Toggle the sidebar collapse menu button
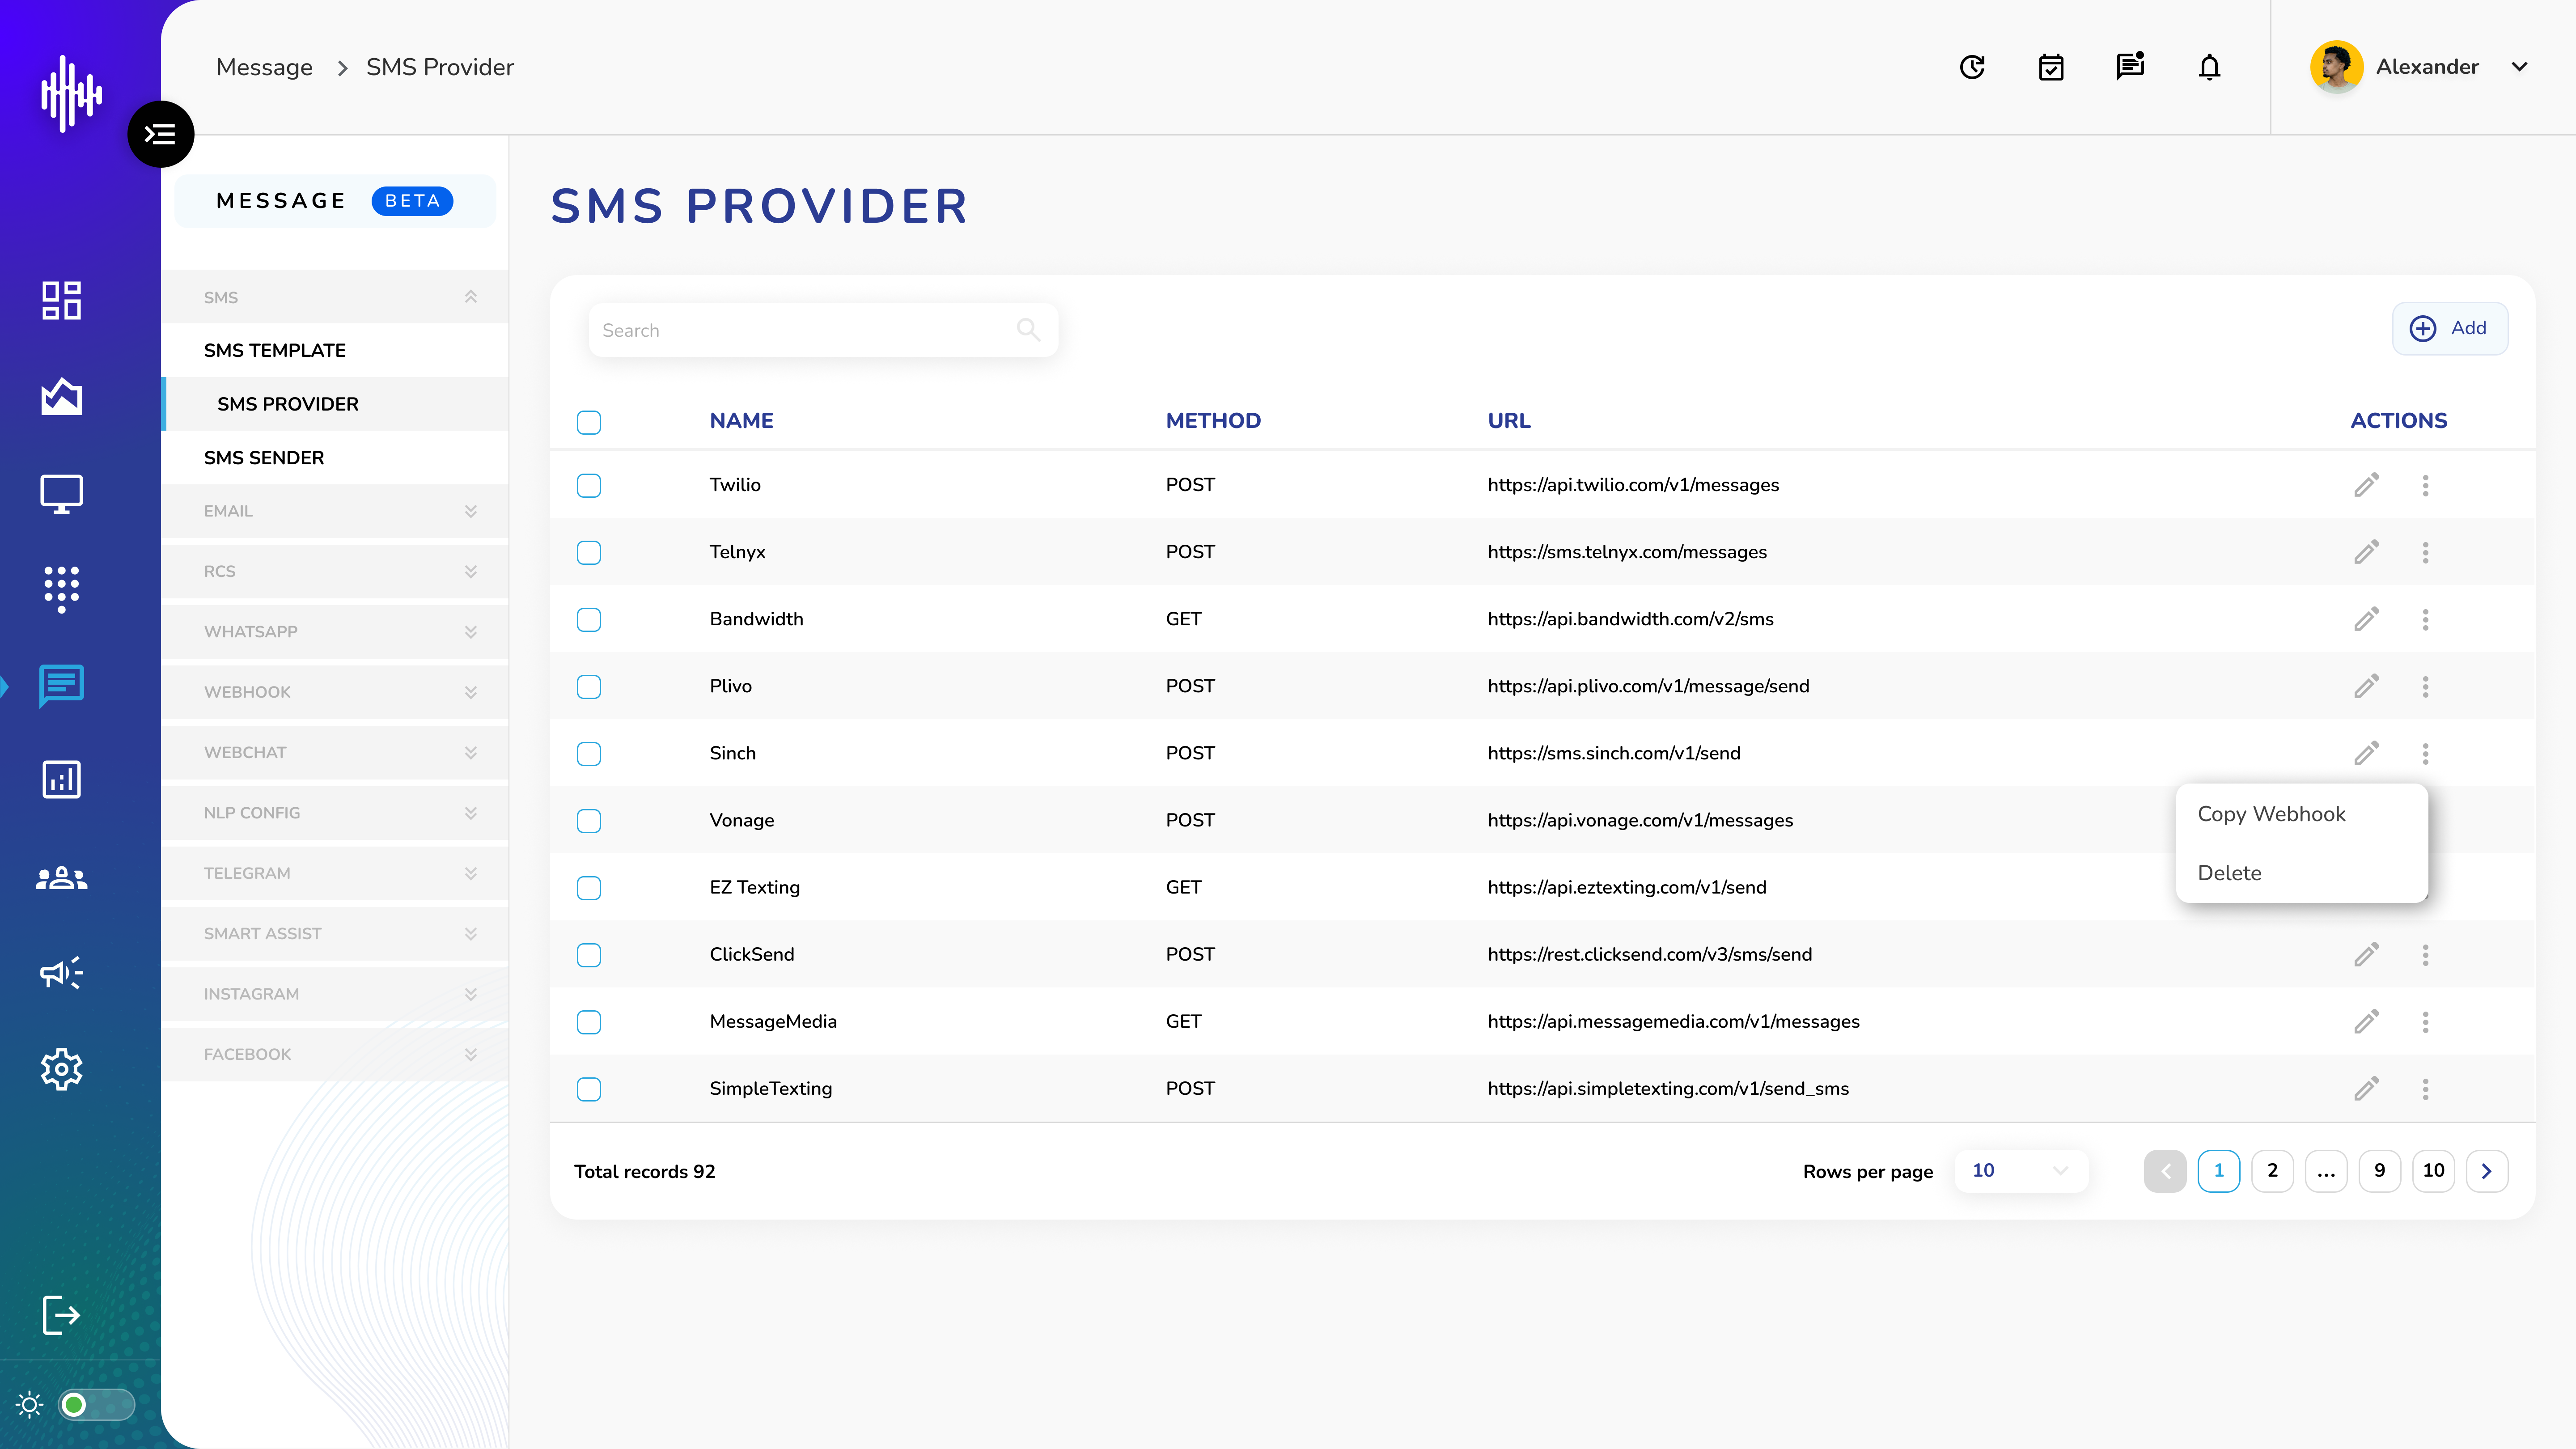 coord(160,134)
